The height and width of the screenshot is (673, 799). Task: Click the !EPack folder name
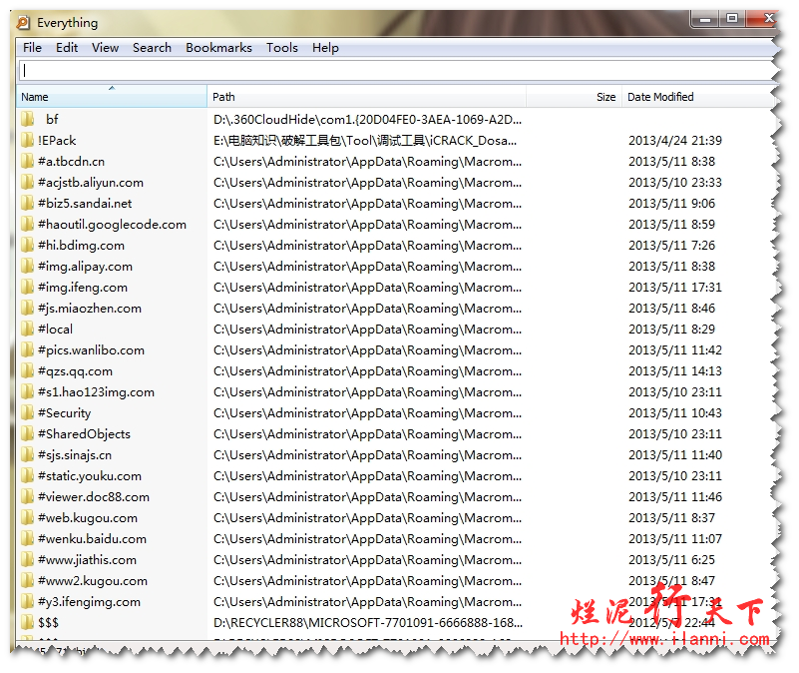click(x=57, y=141)
